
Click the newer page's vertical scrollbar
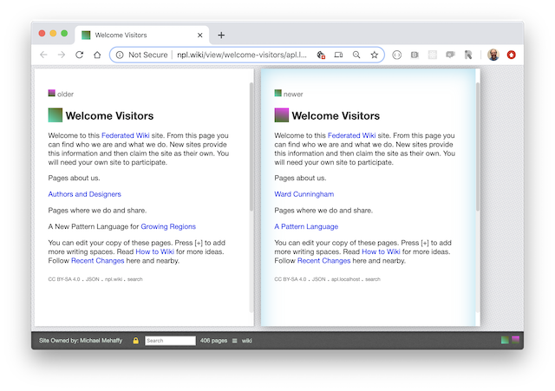pos(478,147)
